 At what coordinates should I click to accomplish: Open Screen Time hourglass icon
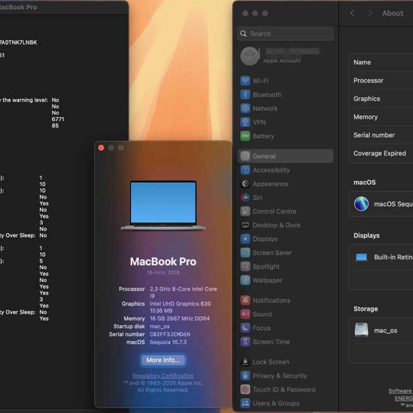click(x=245, y=342)
